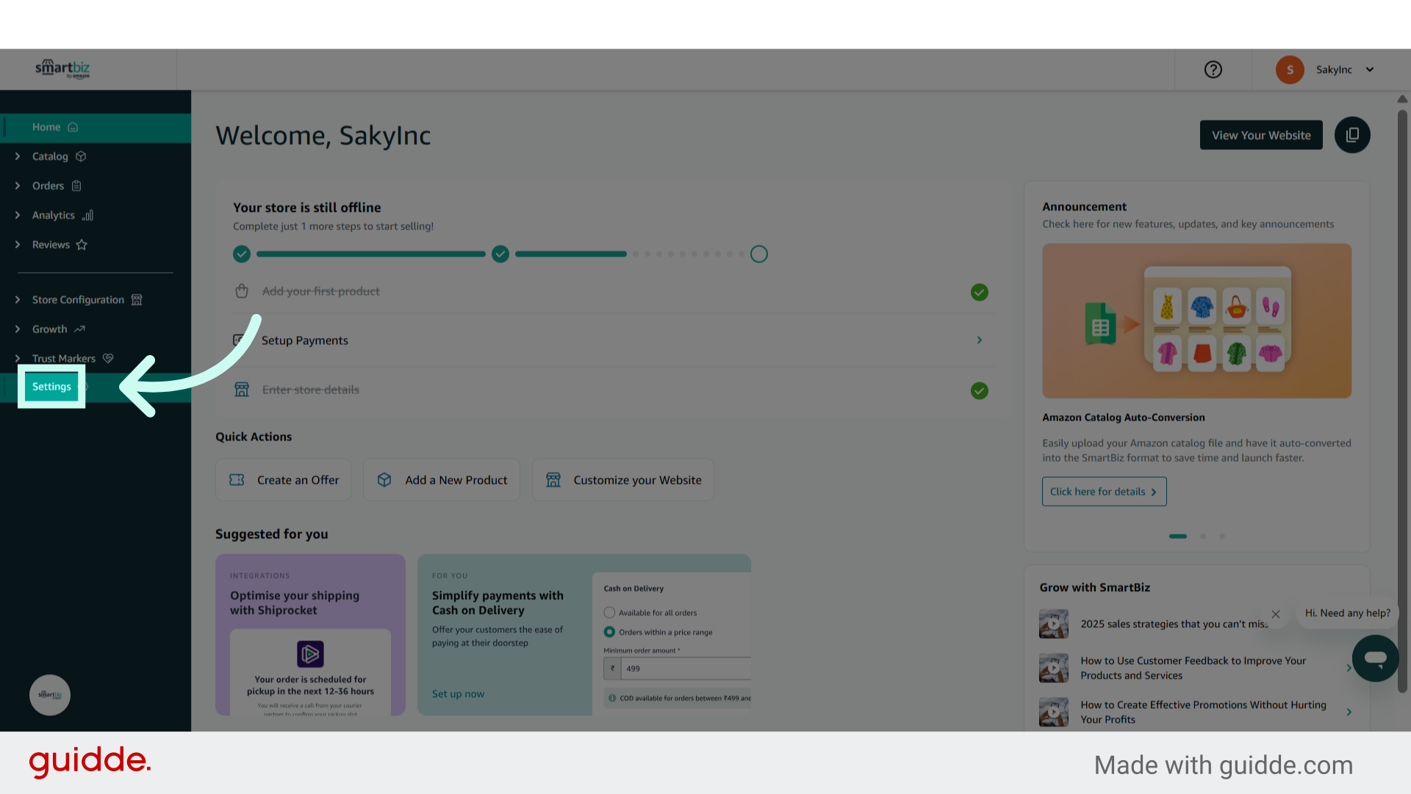Viewport: 1411px width, 794px height.
Task: Click the SakyInc avatar circle
Action: 1290,70
